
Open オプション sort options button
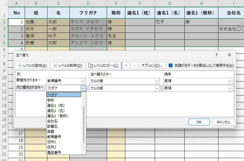[152, 66]
